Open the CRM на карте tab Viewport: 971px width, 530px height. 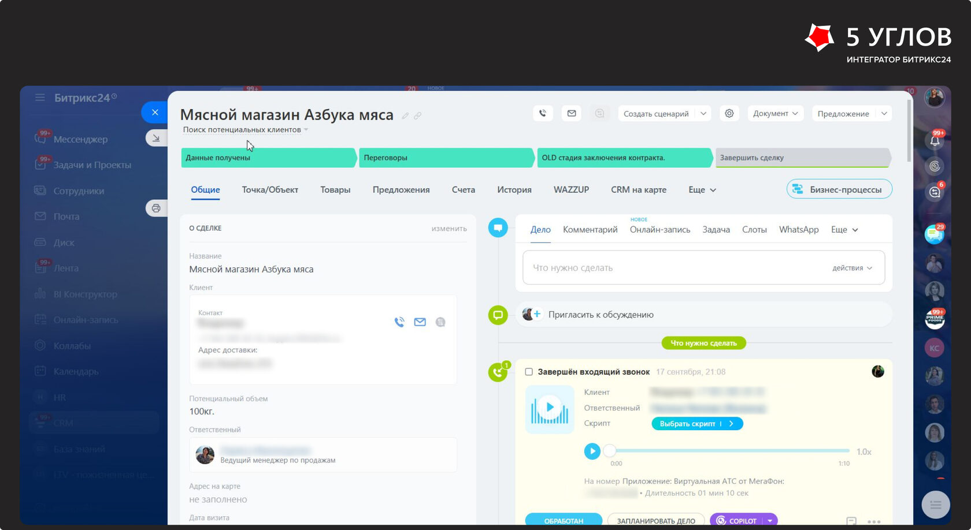(639, 190)
